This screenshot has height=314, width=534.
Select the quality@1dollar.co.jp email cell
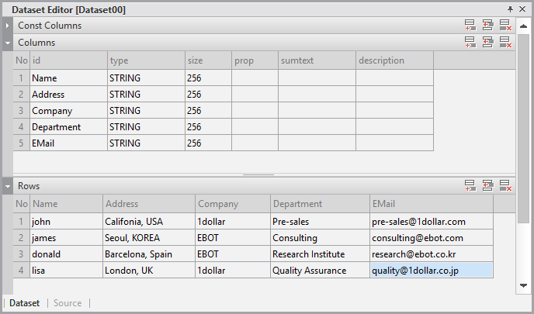coord(431,271)
